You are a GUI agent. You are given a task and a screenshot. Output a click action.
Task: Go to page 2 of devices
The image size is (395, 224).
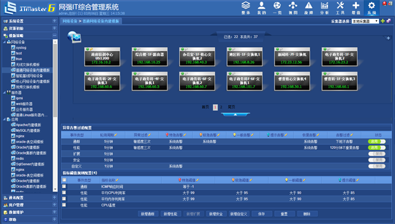(221, 107)
